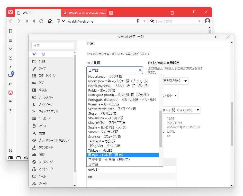The image size is (243, 196).
Task: Open the Downloads panel icon
Action: point(10,49)
